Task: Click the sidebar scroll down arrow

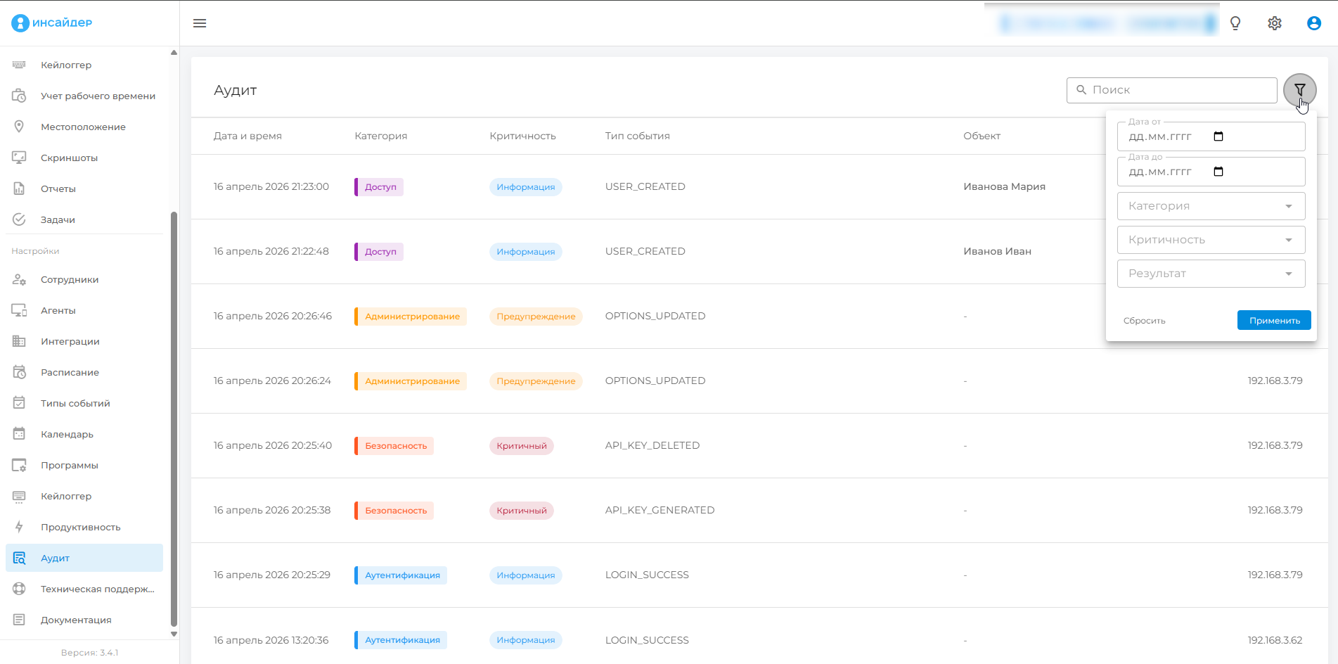Action: 174,634
